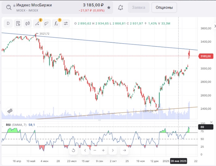This screenshot has width=216, height=166.
Task: Set a price alert with bell icon
Action: pyautogui.click(x=121, y=7)
